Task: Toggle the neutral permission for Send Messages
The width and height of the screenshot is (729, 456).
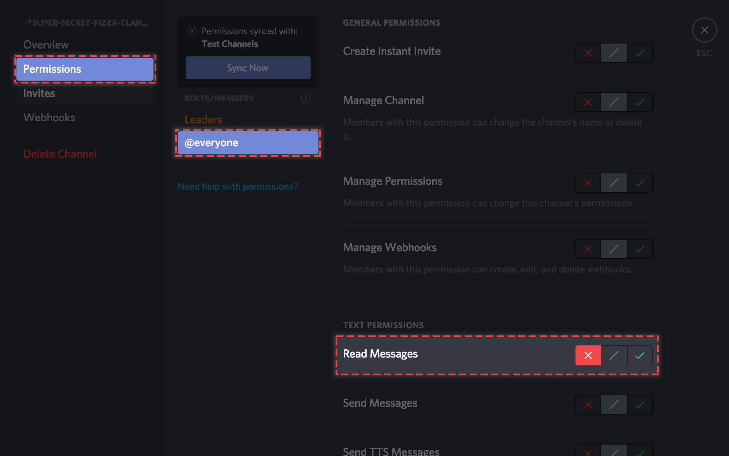Action: click(613, 403)
